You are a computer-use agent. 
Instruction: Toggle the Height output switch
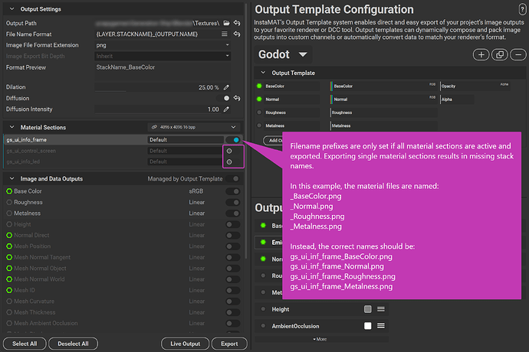click(x=233, y=224)
